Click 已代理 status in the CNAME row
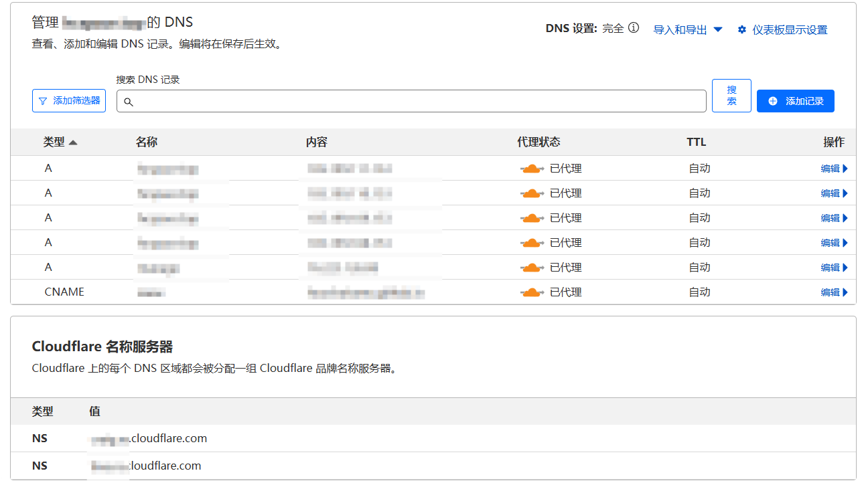 click(x=565, y=292)
